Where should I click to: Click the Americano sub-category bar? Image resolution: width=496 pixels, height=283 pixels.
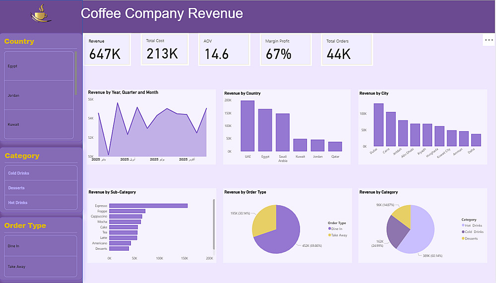[x=120, y=243]
